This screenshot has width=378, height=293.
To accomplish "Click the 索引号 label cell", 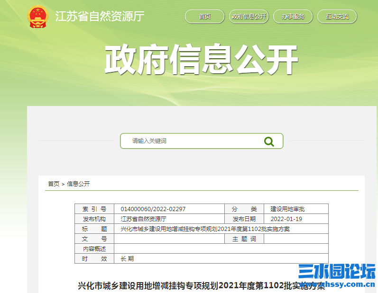I will 94,209.
